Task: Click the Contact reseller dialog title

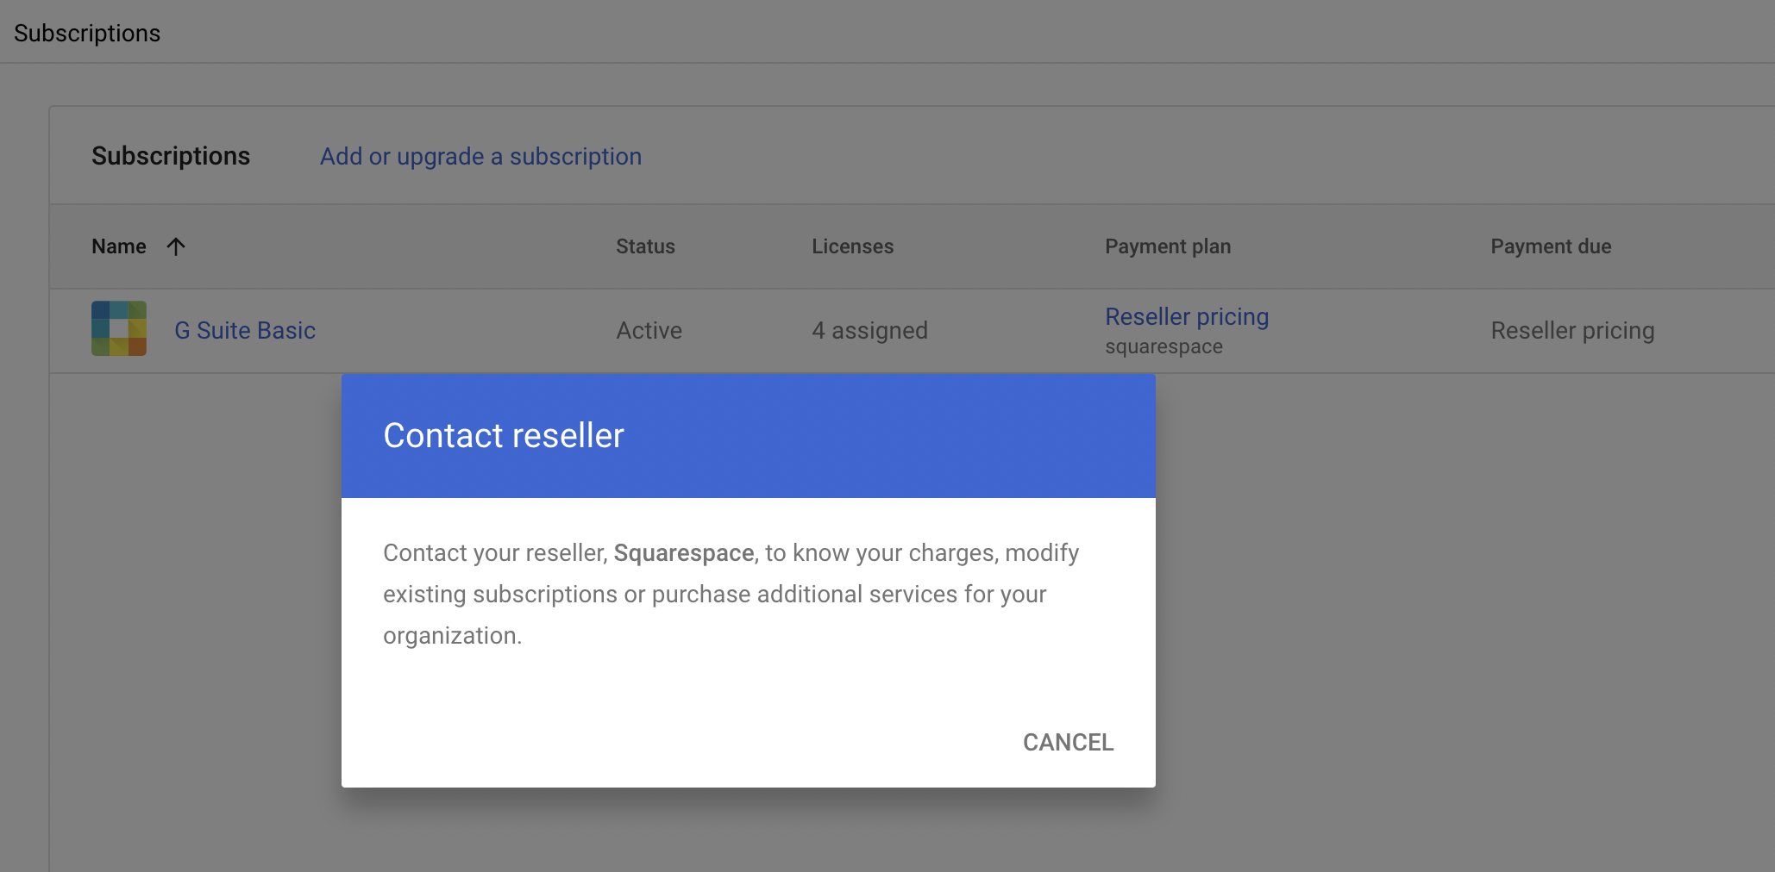Action: (x=504, y=436)
